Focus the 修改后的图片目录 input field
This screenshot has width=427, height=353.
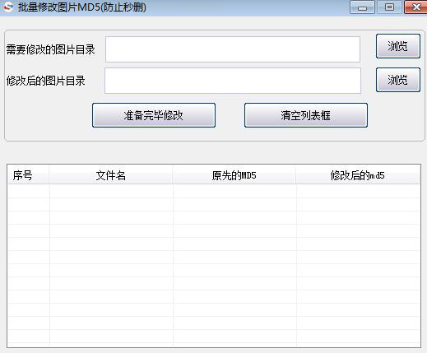(x=233, y=81)
